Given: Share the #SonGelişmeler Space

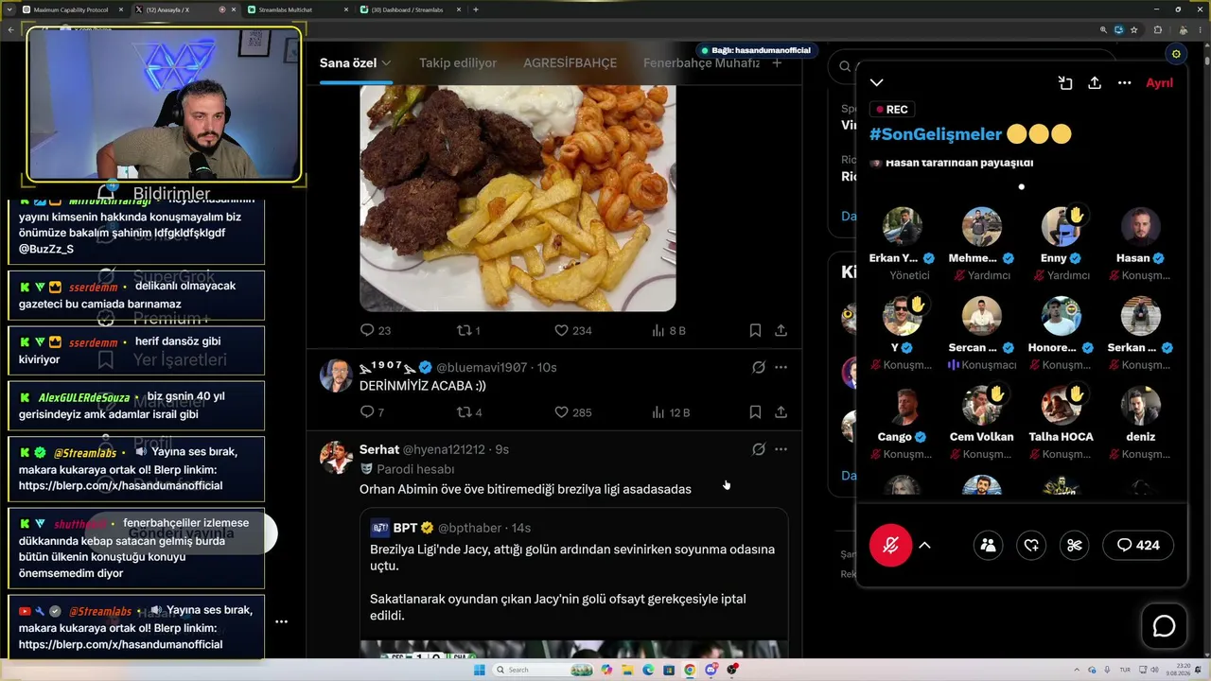Looking at the screenshot, I should click(1095, 83).
